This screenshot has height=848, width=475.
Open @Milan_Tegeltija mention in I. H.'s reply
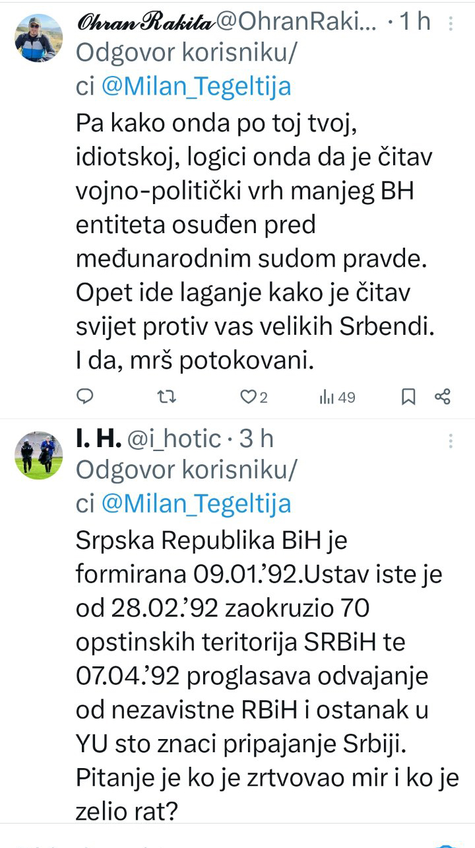tap(196, 504)
